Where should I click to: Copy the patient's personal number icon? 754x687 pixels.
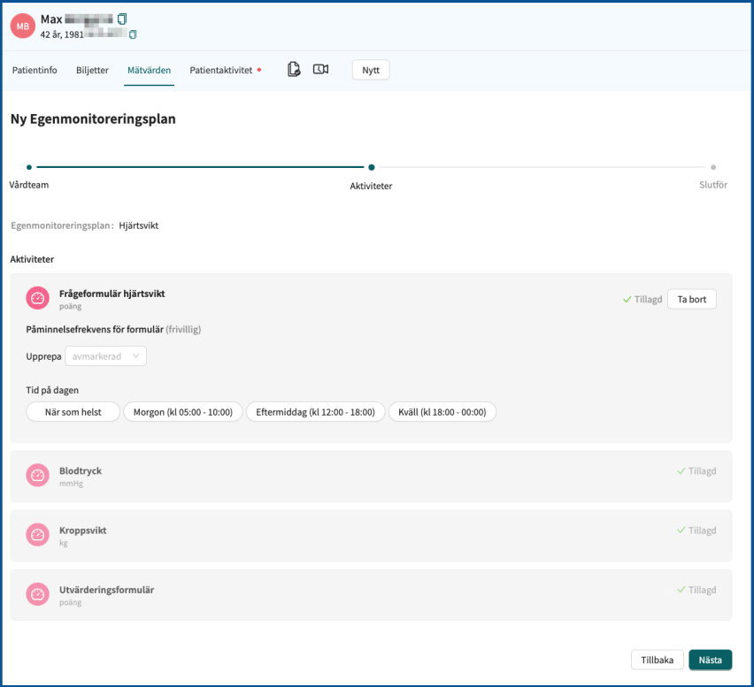click(133, 34)
